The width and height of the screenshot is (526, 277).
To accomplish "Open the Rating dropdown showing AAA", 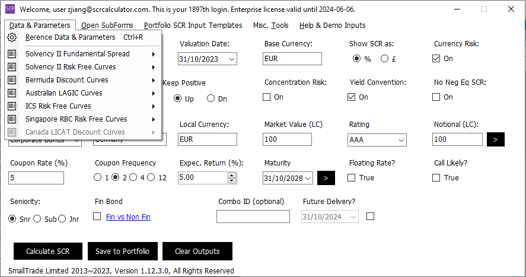I will [401, 140].
